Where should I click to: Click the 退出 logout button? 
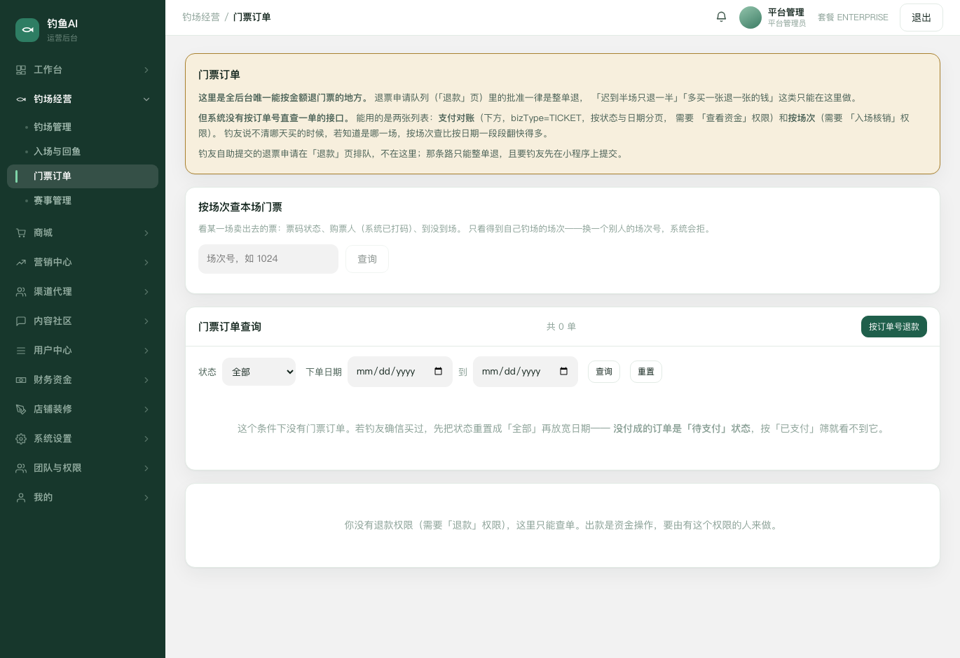tap(921, 17)
